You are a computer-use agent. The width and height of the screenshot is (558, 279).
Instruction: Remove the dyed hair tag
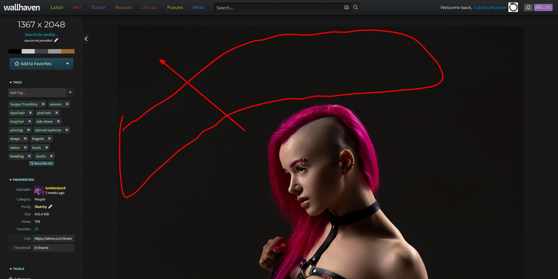(30, 113)
